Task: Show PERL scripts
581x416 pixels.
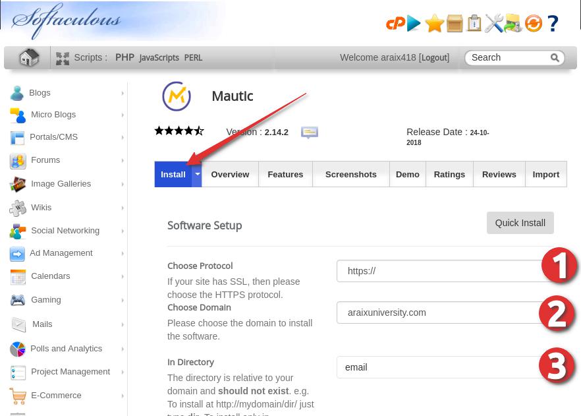Action: (193, 58)
